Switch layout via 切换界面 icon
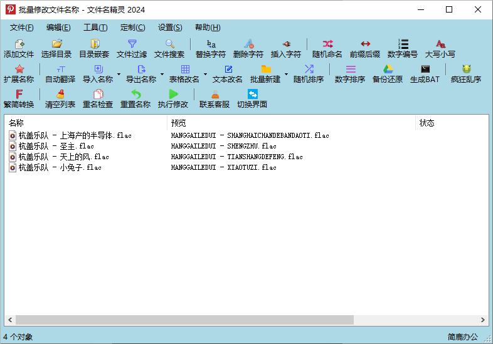The height and width of the screenshot is (344, 493). [x=253, y=94]
